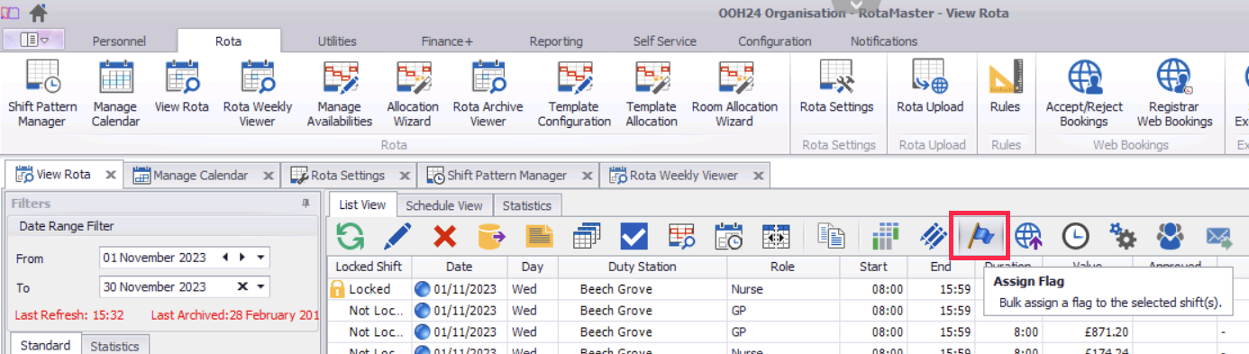Viewport: 1249px width, 354px height.
Task: Expand the To date dropdown
Action: coord(260,286)
